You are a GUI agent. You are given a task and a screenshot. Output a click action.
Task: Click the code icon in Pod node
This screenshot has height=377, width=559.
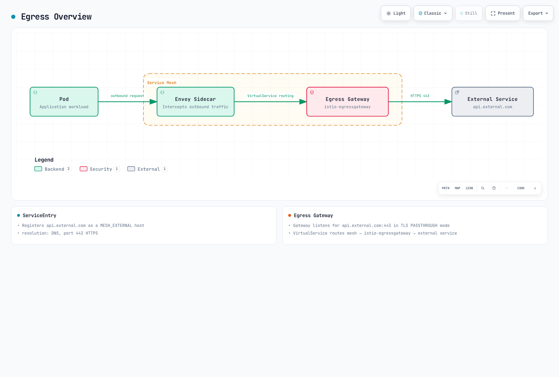point(35,93)
